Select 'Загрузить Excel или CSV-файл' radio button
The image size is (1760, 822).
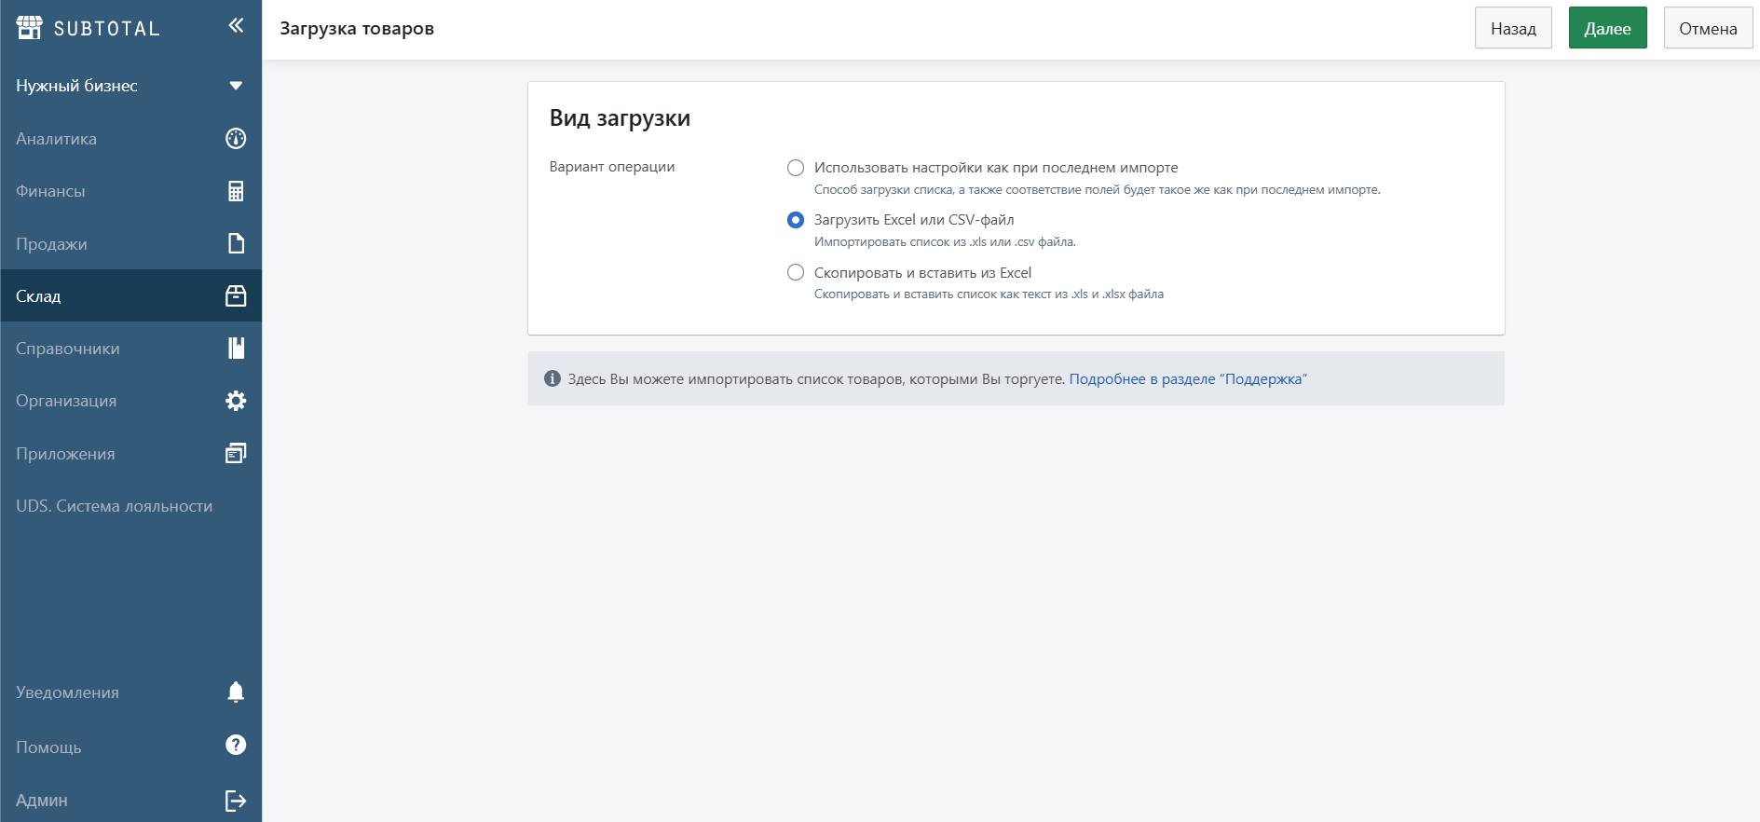[x=796, y=220]
